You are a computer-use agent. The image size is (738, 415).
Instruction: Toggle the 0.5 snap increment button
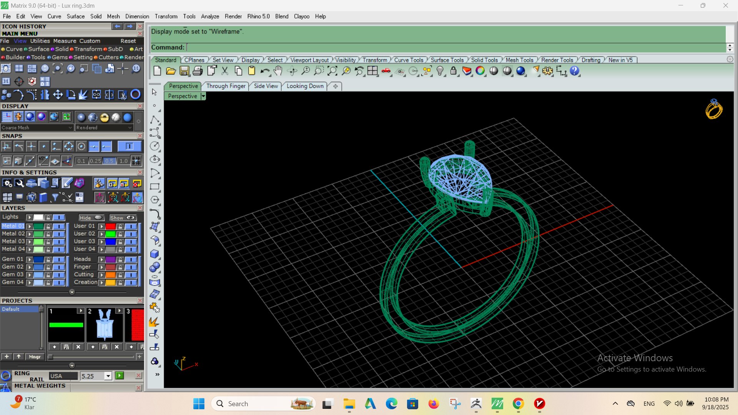coord(110,161)
